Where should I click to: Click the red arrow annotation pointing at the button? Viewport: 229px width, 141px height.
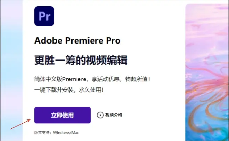[20, 124]
